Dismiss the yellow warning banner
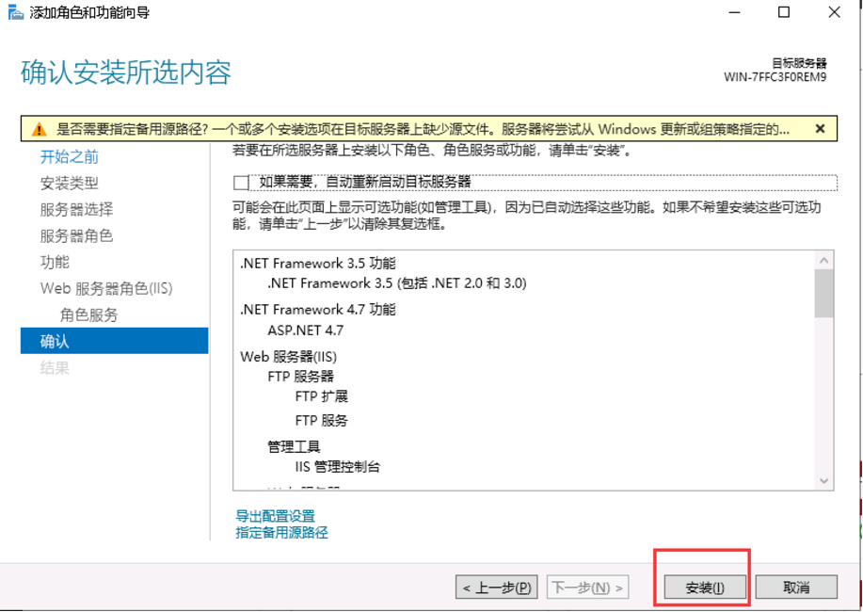 coord(820,129)
